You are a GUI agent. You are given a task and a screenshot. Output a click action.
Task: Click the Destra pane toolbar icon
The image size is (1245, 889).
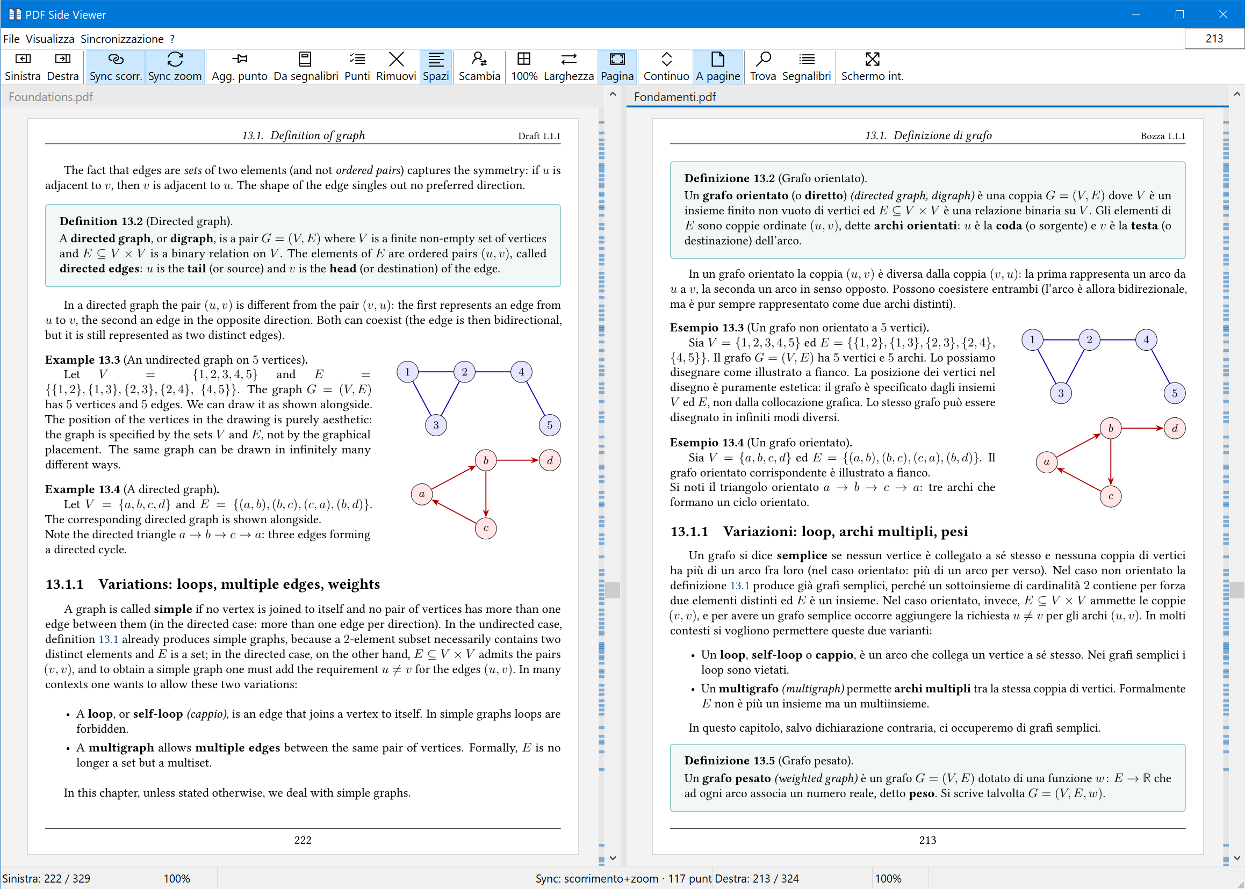point(63,66)
